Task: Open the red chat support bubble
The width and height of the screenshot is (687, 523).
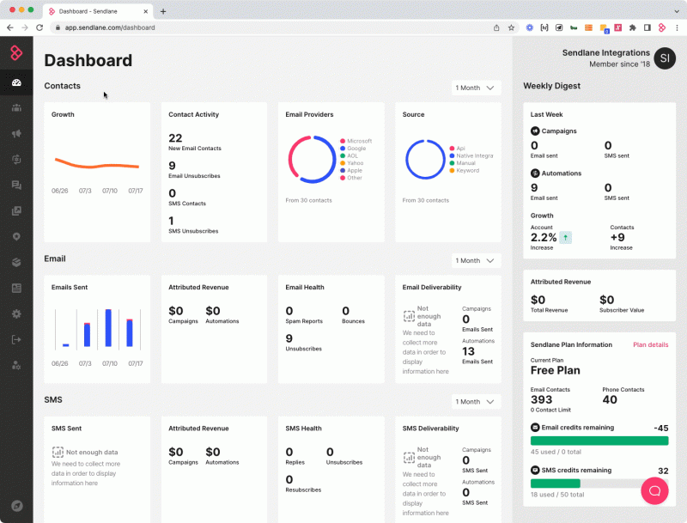Action: (x=654, y=490)
